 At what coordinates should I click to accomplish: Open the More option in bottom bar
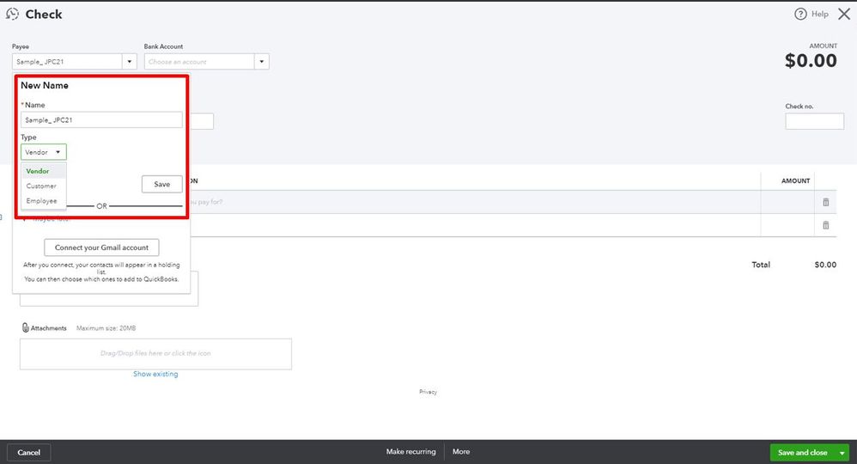click(461, 452)
